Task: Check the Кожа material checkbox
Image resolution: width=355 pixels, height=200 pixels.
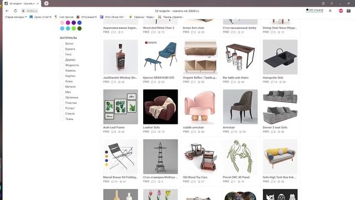Action: (62, 81)
